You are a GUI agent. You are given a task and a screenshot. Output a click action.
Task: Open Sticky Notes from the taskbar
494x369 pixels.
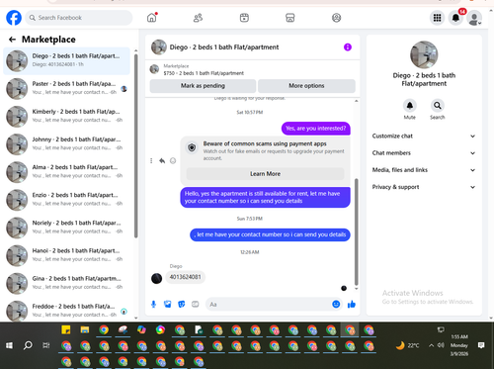(x=66, y=329)
